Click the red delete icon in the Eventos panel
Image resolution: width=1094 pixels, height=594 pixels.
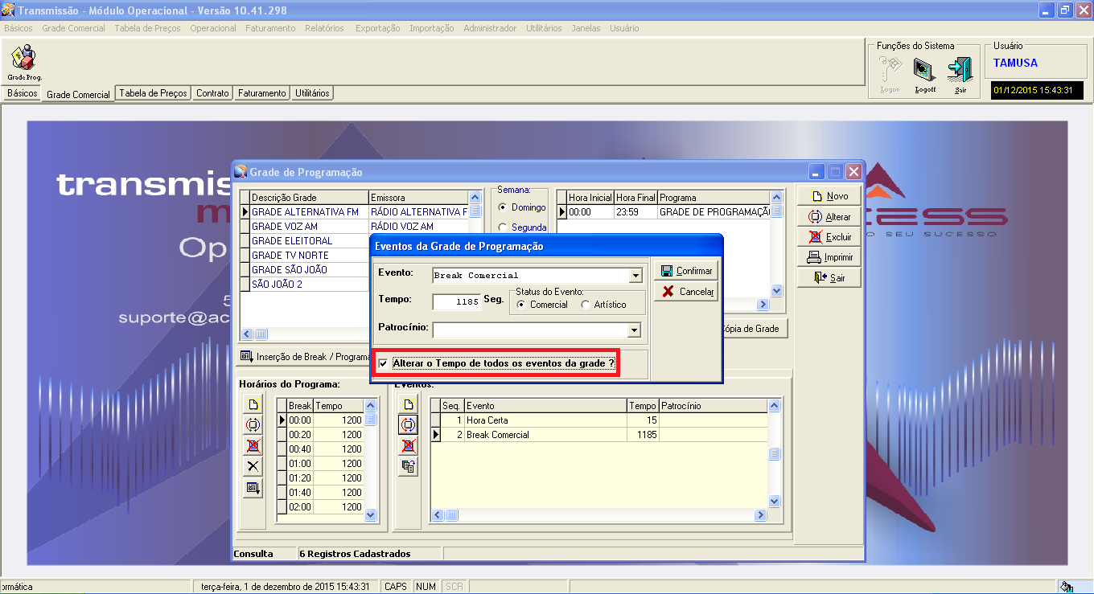coord(409,445)
